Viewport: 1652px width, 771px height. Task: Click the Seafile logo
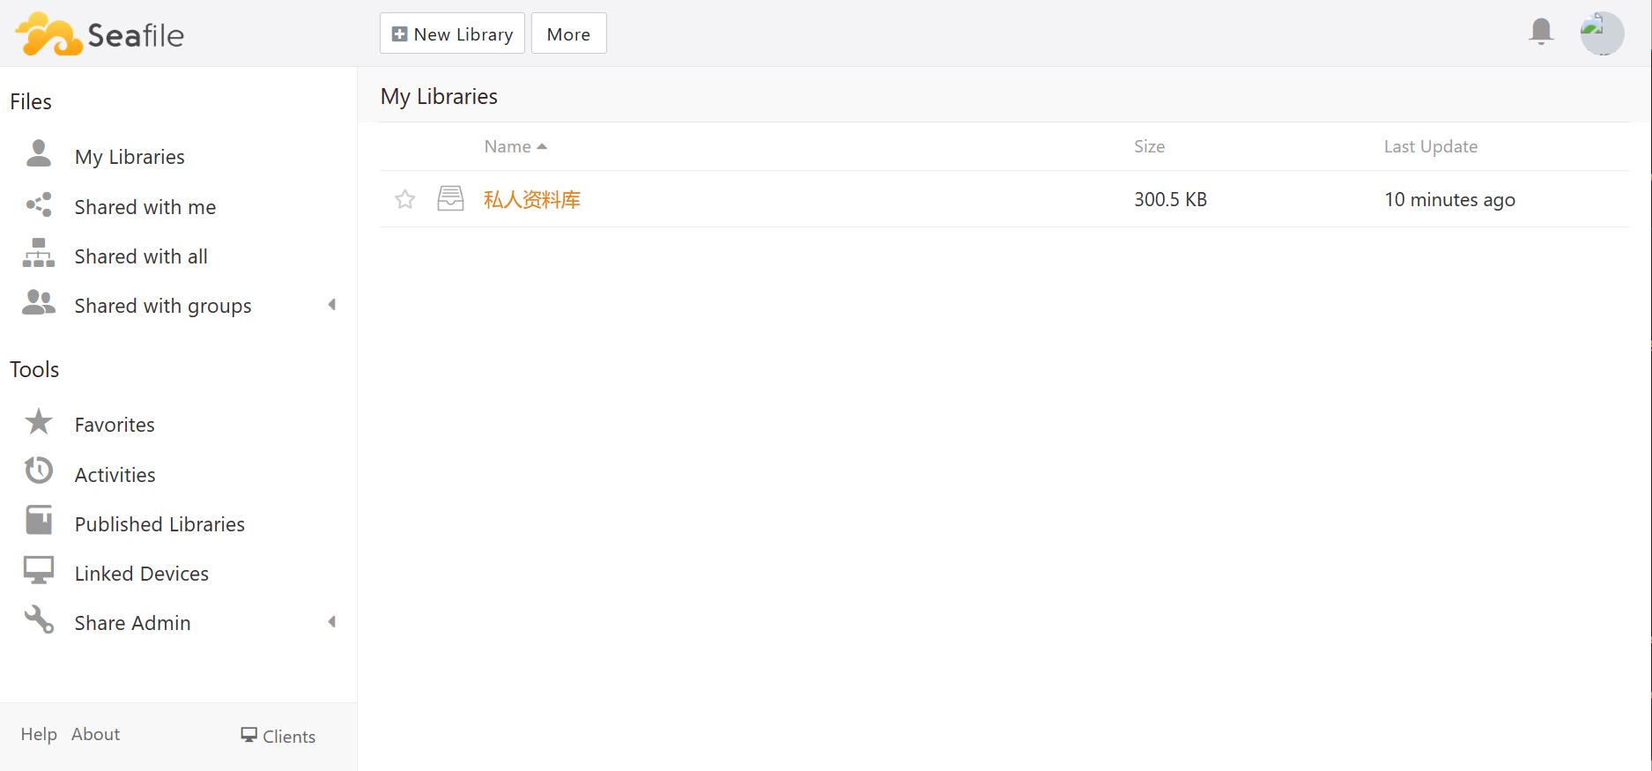tap(100, 34)
